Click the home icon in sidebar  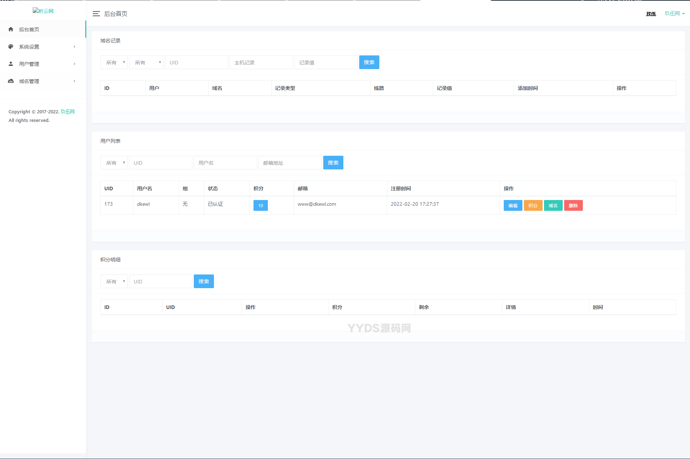point(11,29)
